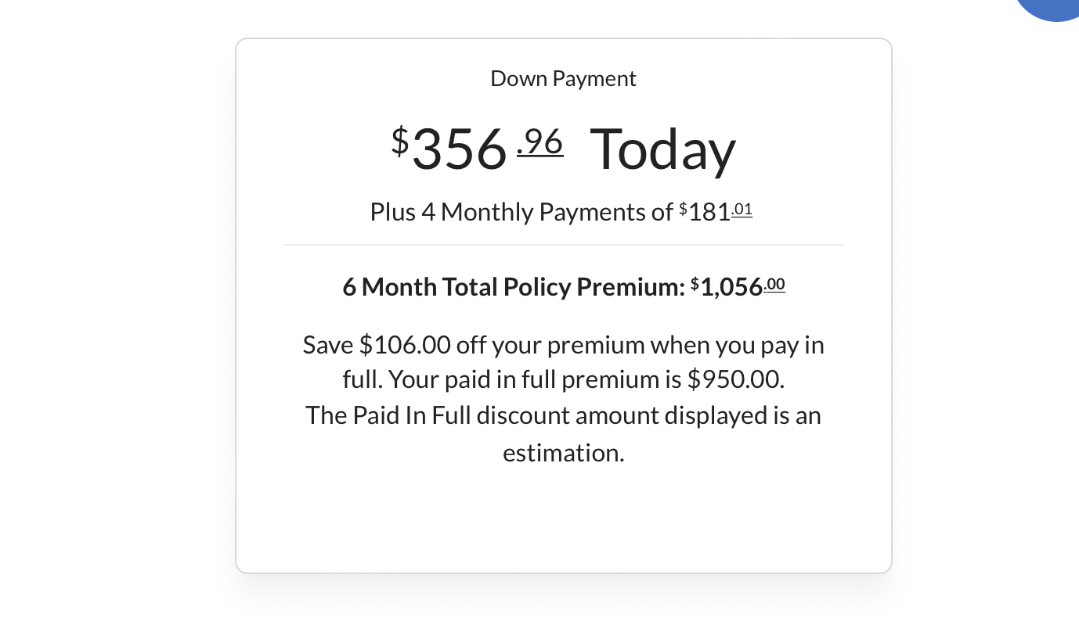
Task: Click the word estimation
Action: (563, 453)
